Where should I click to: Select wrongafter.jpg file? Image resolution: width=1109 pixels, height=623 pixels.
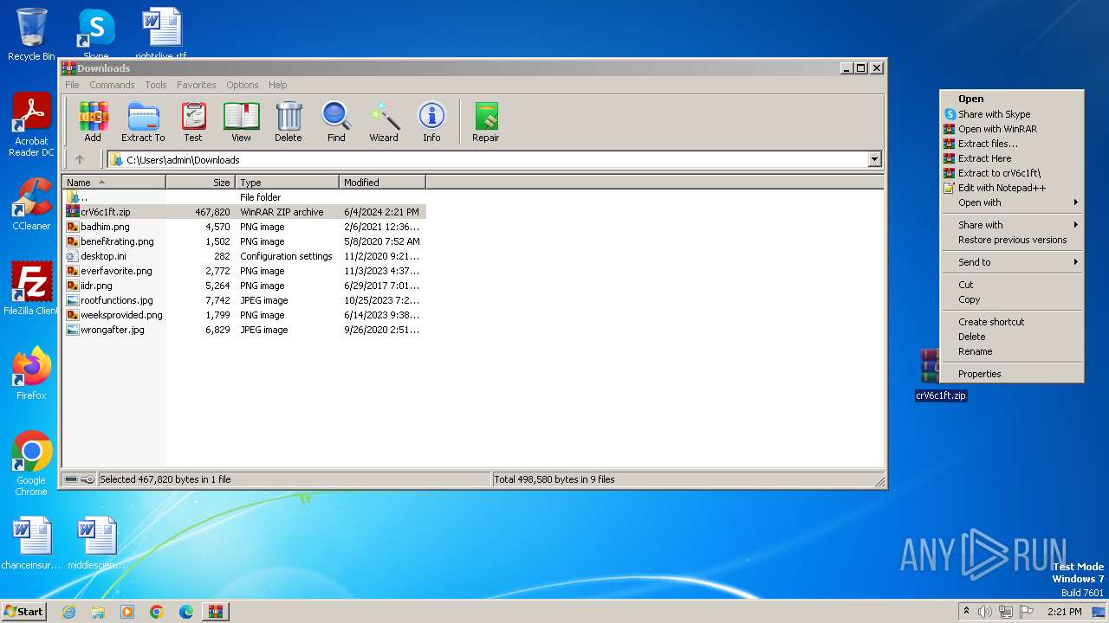[243, 330]
